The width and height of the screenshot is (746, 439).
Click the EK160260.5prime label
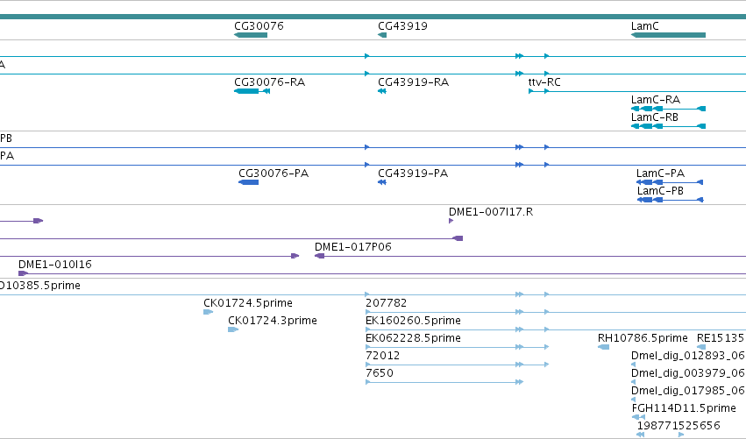click(x=413, y=321)
